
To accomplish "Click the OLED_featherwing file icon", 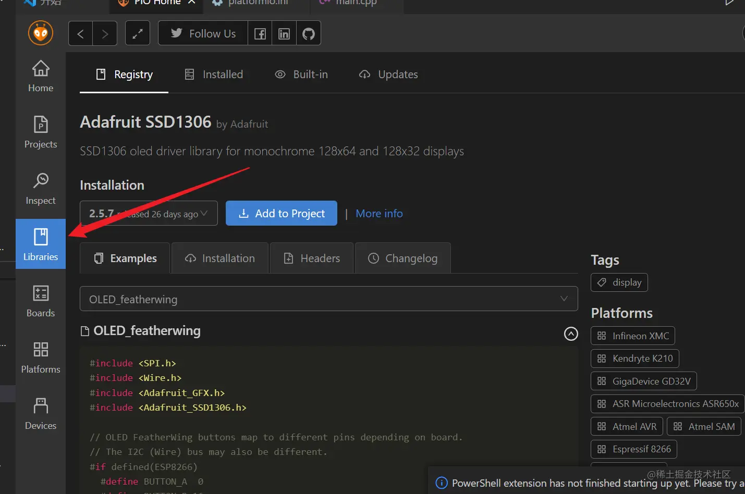I will pyautogui.click(x=85, y=331).
